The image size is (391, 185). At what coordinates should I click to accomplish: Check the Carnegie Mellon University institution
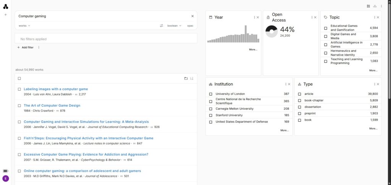click(x=211, y=109)
